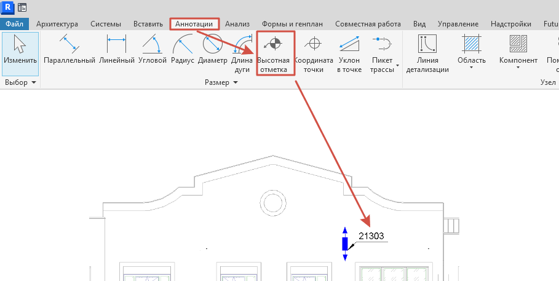Viewport: 559px width, 281px height.
Task: Switch to the Управление tab
Action: point(458,24)
